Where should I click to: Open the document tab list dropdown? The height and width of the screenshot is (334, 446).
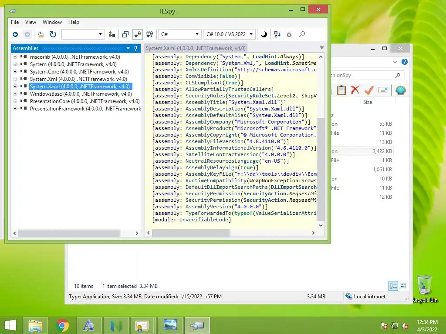pyautogui.click(x=322, y=47)
